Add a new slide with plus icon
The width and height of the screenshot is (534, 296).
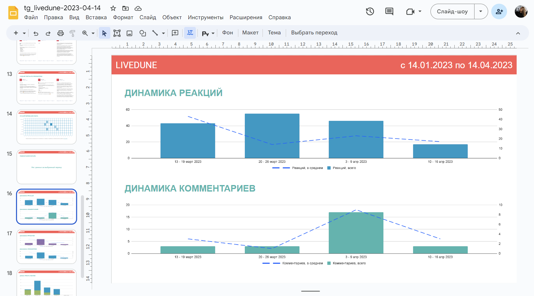(16, 33)
